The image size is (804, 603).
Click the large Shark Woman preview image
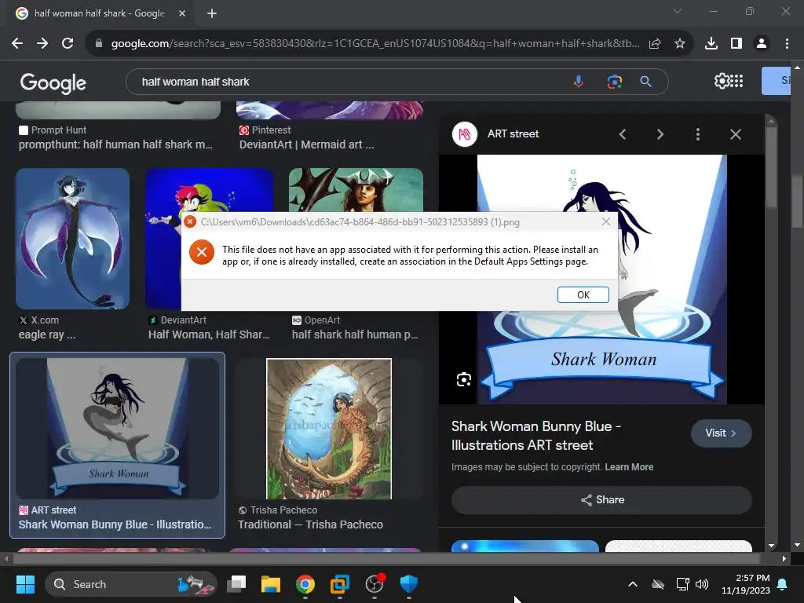[601, 280]
